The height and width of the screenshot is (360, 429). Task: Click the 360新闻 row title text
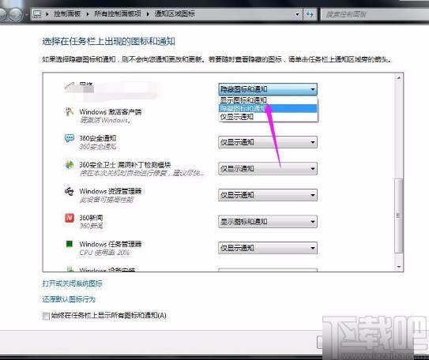(x=91, y=218)
